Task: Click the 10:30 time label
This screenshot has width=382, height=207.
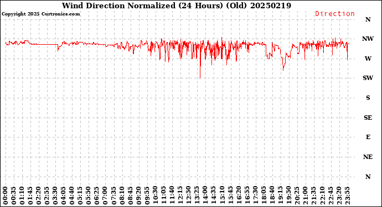Action: pos(156,196)
